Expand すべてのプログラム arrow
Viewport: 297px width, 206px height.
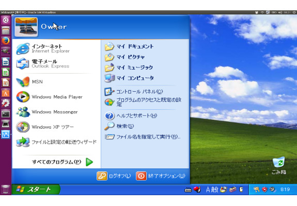[89, 162]
